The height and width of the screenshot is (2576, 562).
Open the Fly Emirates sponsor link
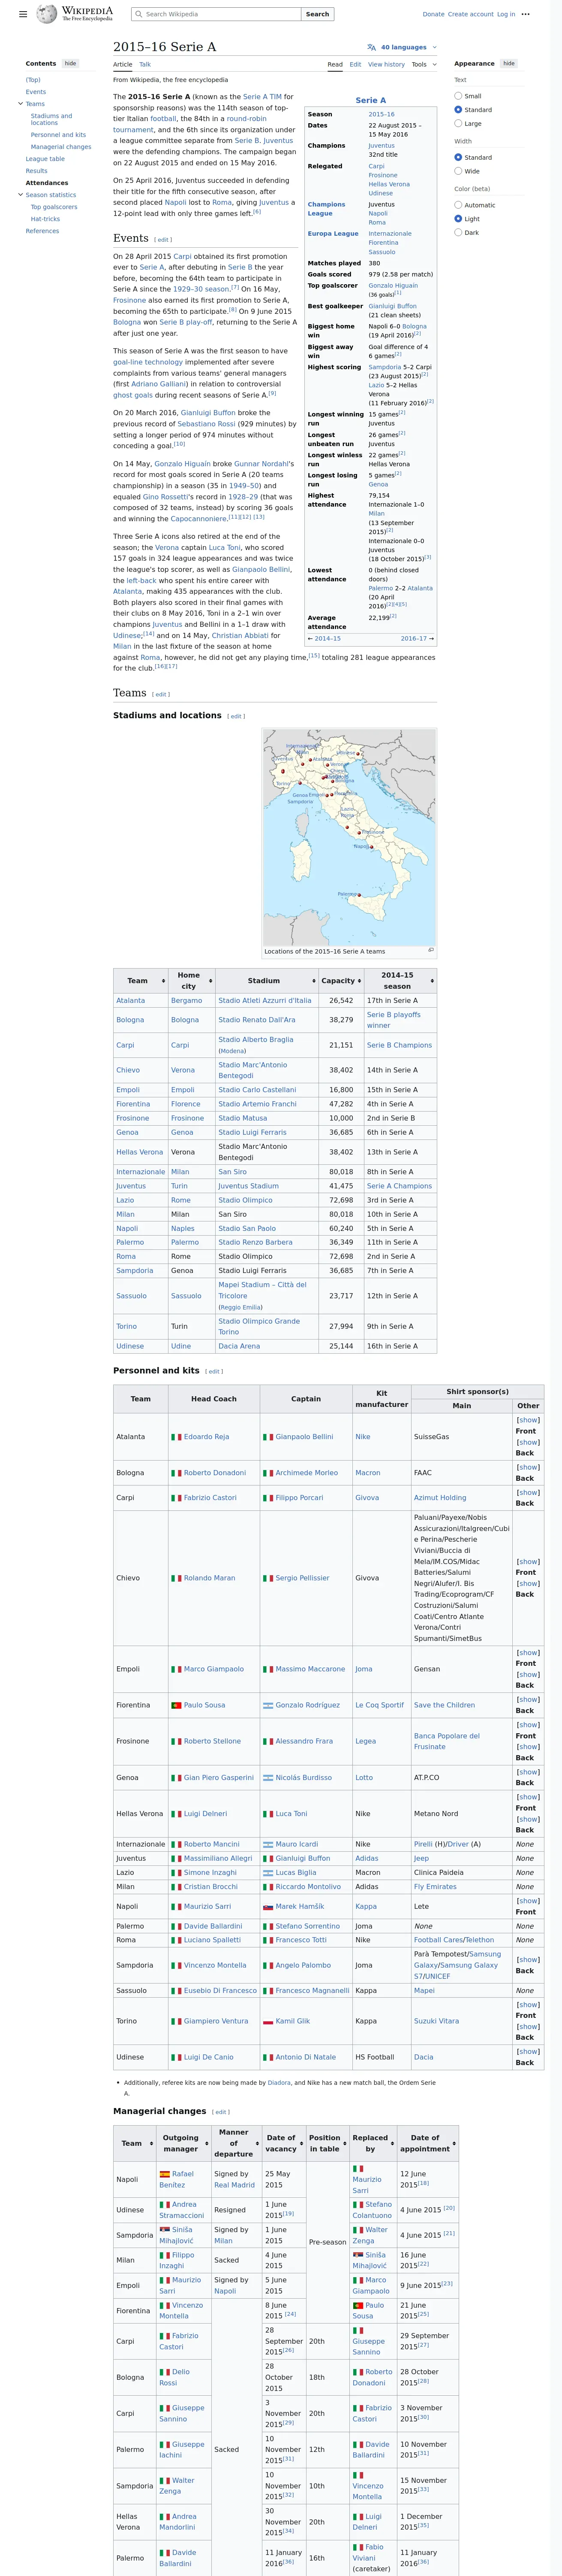(435, 1886)
